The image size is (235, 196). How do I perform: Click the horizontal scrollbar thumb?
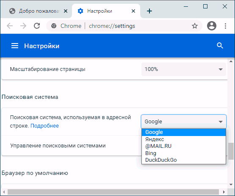point(113,192)
